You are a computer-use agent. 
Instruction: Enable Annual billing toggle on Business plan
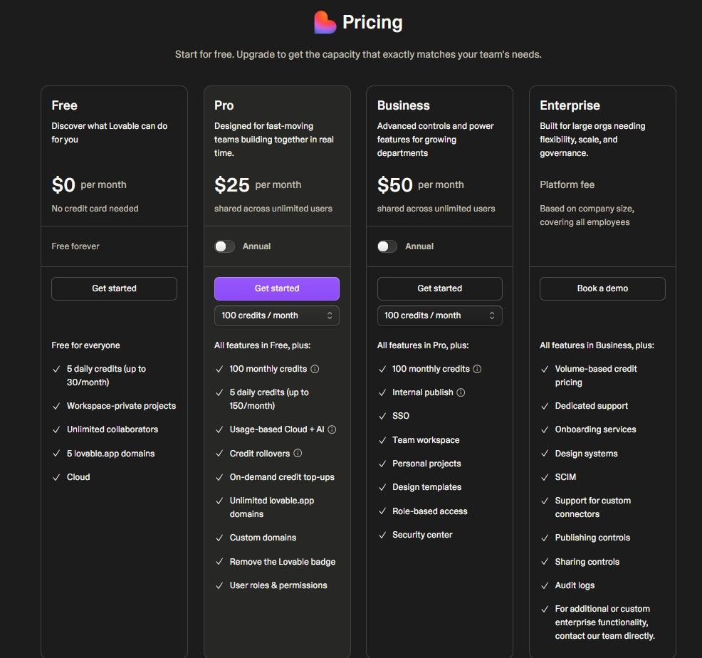tap(387, 247)
